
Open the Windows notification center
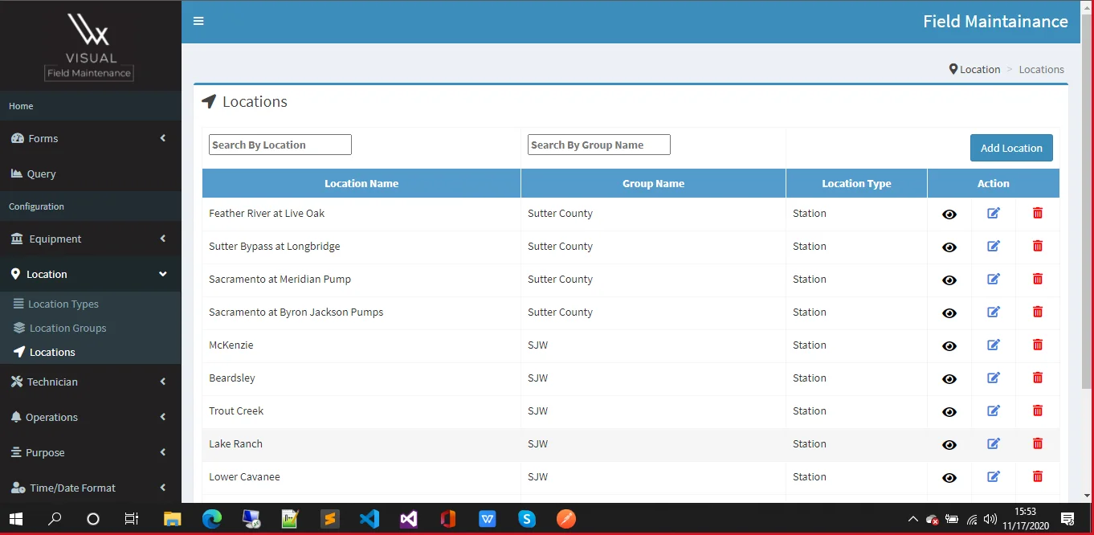[1067, 519]
